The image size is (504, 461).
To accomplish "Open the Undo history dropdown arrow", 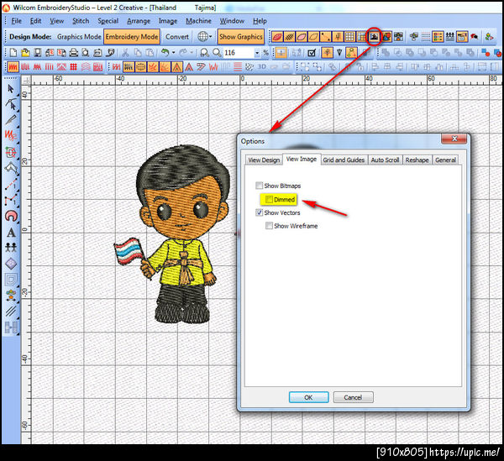I will pos(174,53).
